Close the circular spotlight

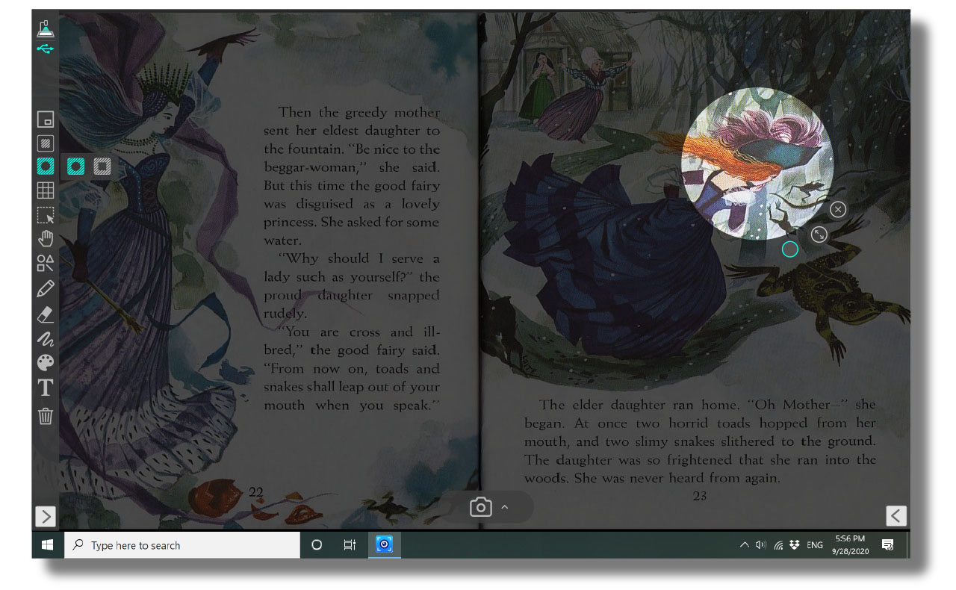(x=838, y=209)
